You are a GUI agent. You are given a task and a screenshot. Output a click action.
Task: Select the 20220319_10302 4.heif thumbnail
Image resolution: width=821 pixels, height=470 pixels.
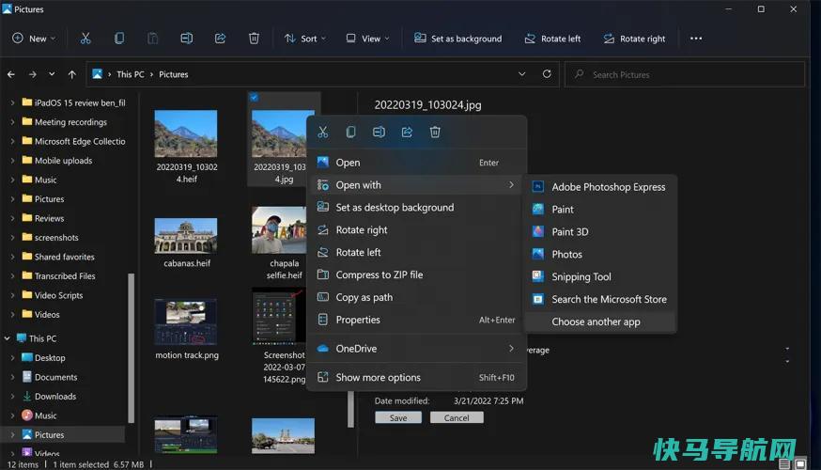click(x=186, y=133)
